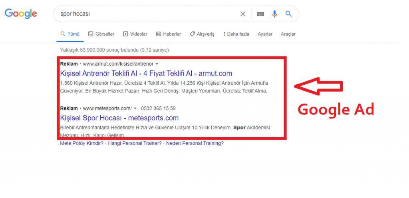Expand the dropdown arrow next to armut.com URL
The height and width of the screenshot is (198, 409).
pyautogui.click(x=157, y=64)
